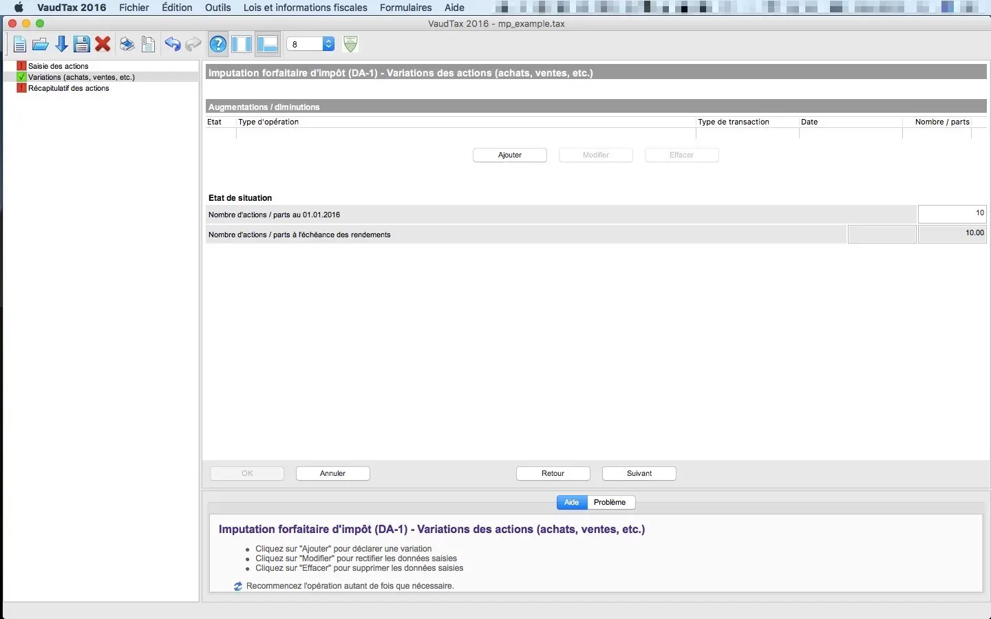Toggle the blue question mark help icon
Viewport: 991px width, 619px height.
pos(218,45)
